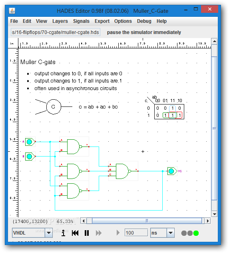Open the ns time unit dropdown
The width and height of the screenshot is (229, 253).
click(x=171, y=233)
